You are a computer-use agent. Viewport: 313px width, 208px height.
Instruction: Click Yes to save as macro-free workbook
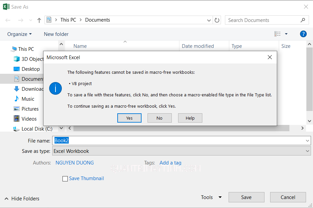point(129,118)
